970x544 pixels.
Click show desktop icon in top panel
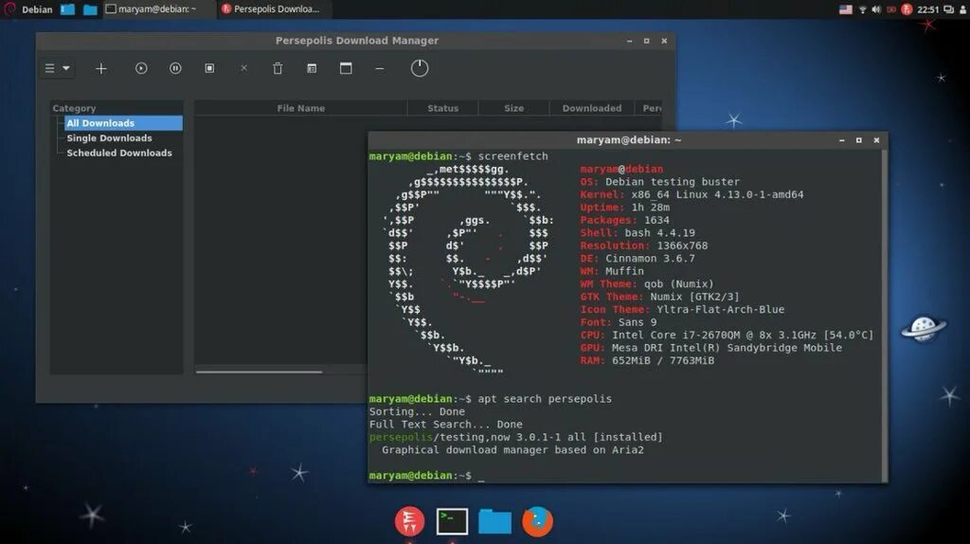67,9
